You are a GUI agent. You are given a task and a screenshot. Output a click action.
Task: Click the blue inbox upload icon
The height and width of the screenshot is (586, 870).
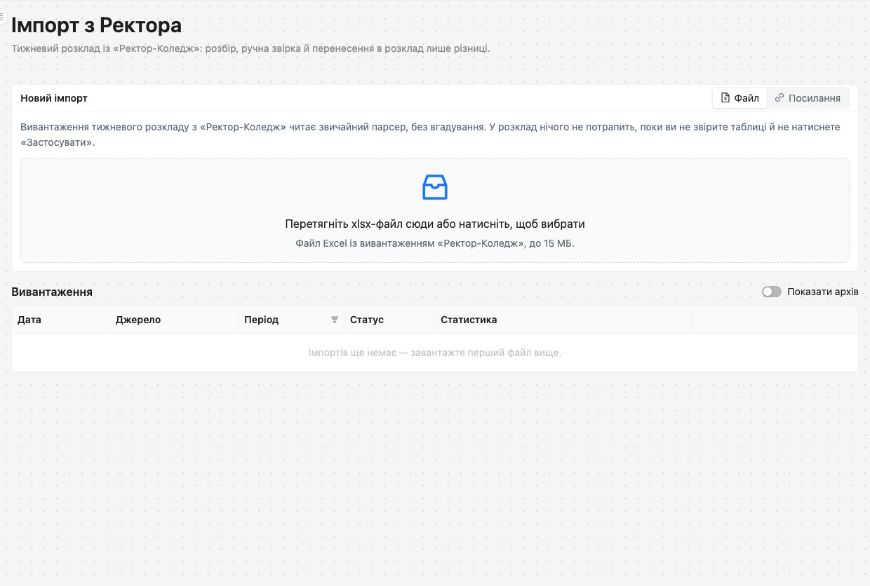point(435,187)
